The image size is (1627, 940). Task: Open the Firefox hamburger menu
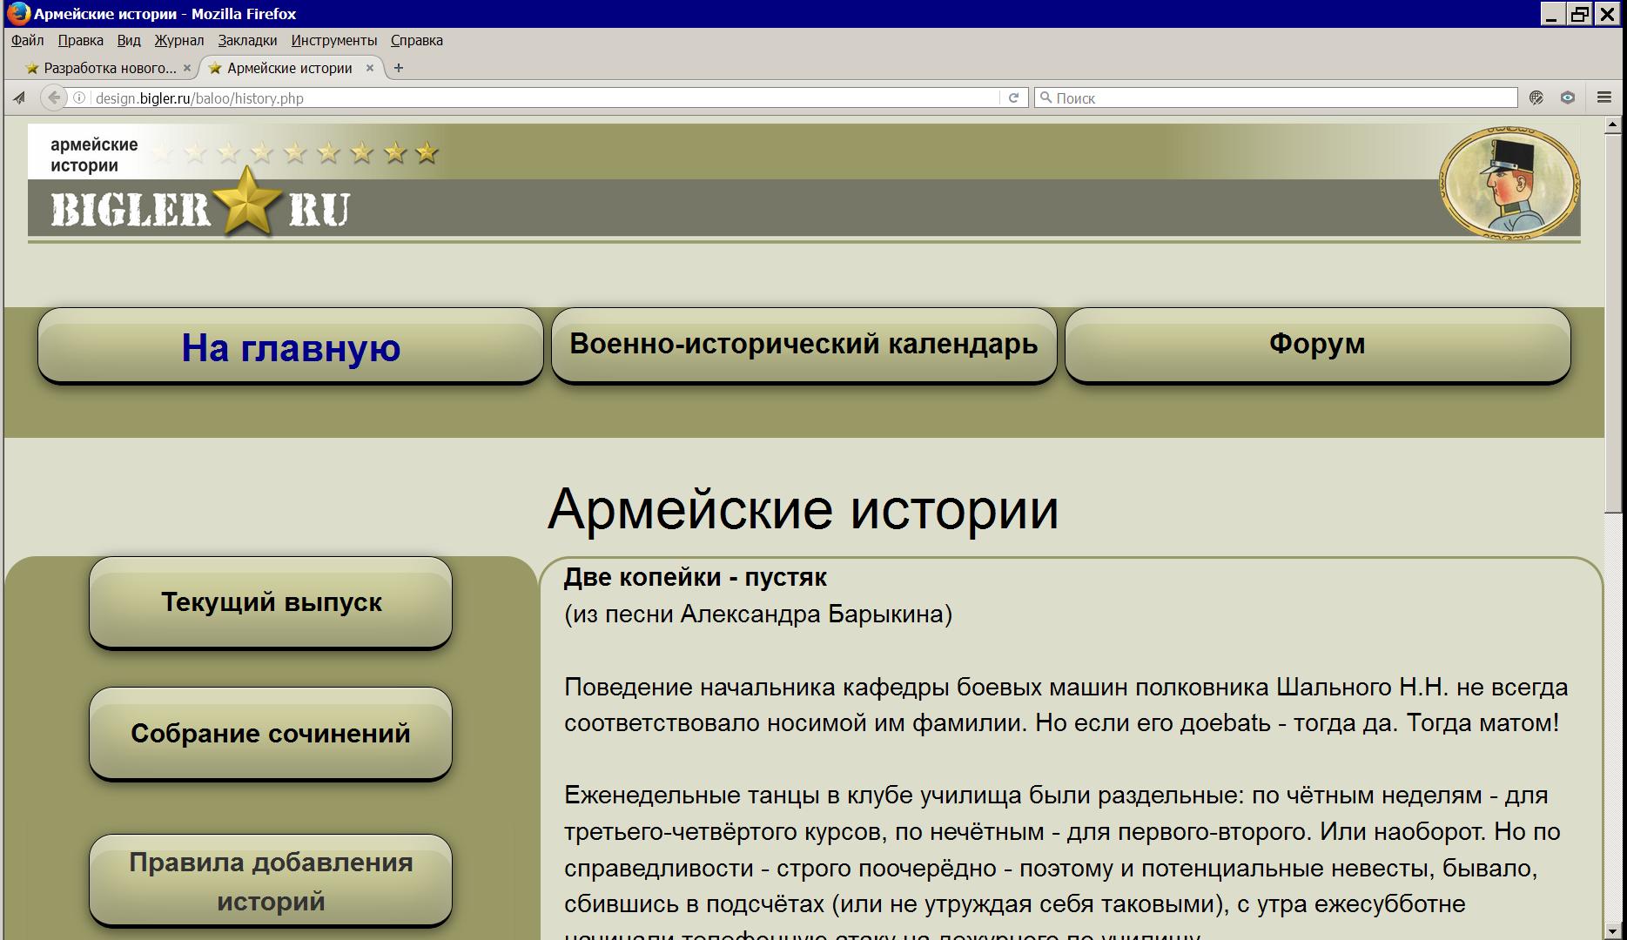tap(1603, 97)
